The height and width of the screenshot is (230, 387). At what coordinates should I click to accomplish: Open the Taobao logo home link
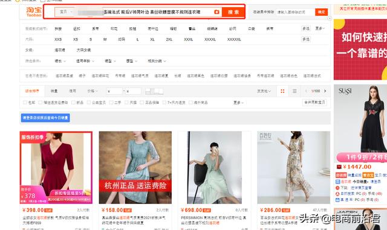click(x=34, y=12)
